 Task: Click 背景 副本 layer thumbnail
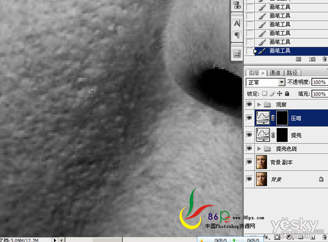click(x=261, y=162)
